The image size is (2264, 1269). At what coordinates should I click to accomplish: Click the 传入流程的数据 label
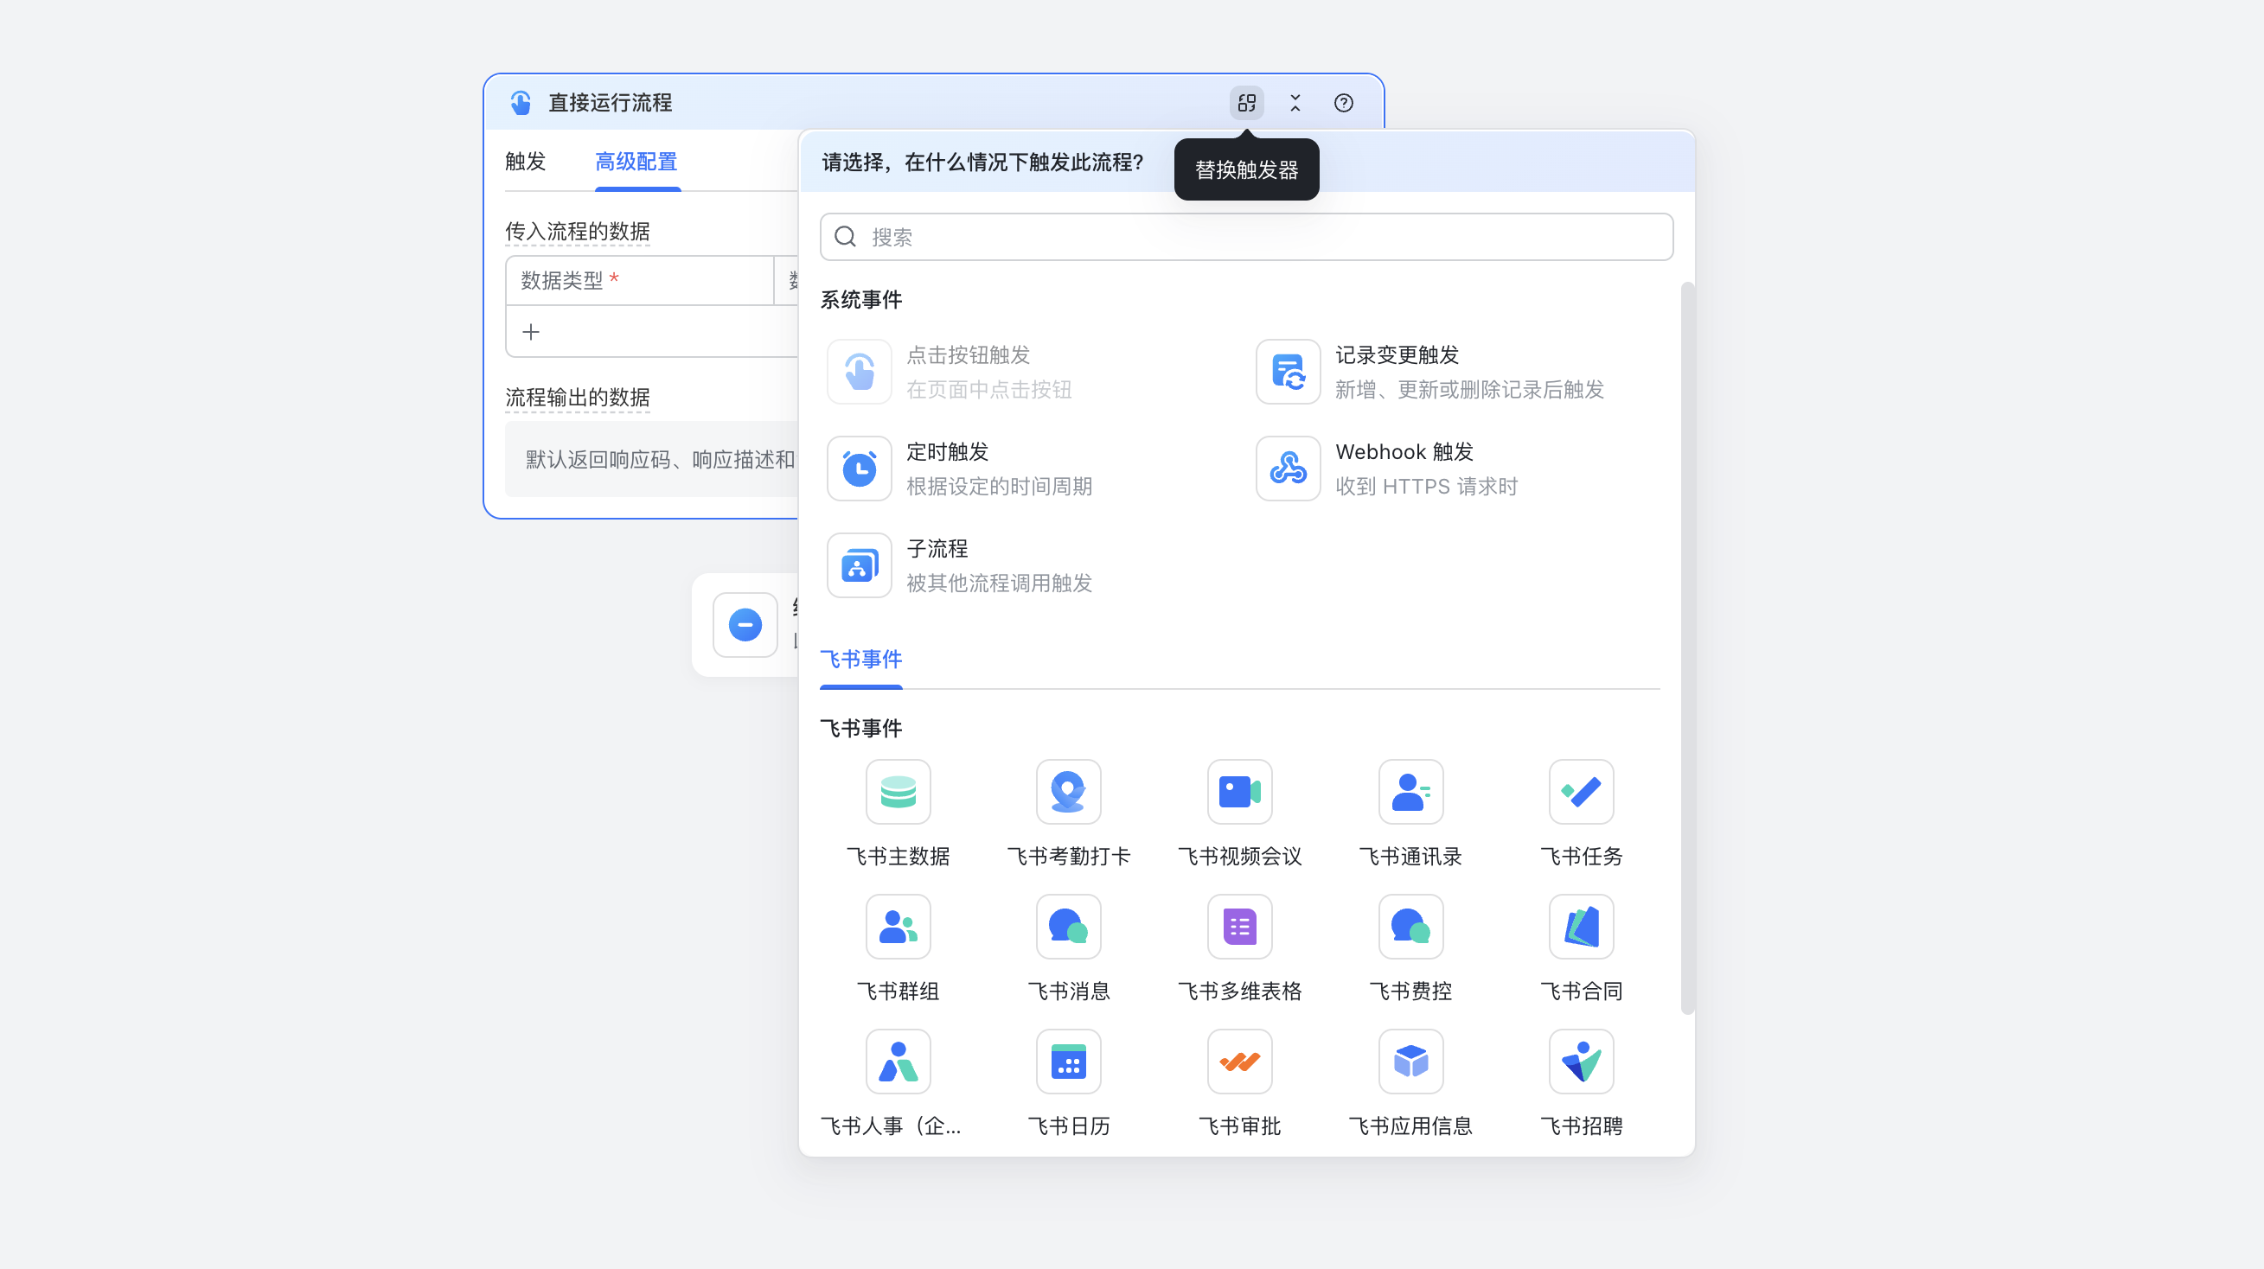(x=577, y=231)
